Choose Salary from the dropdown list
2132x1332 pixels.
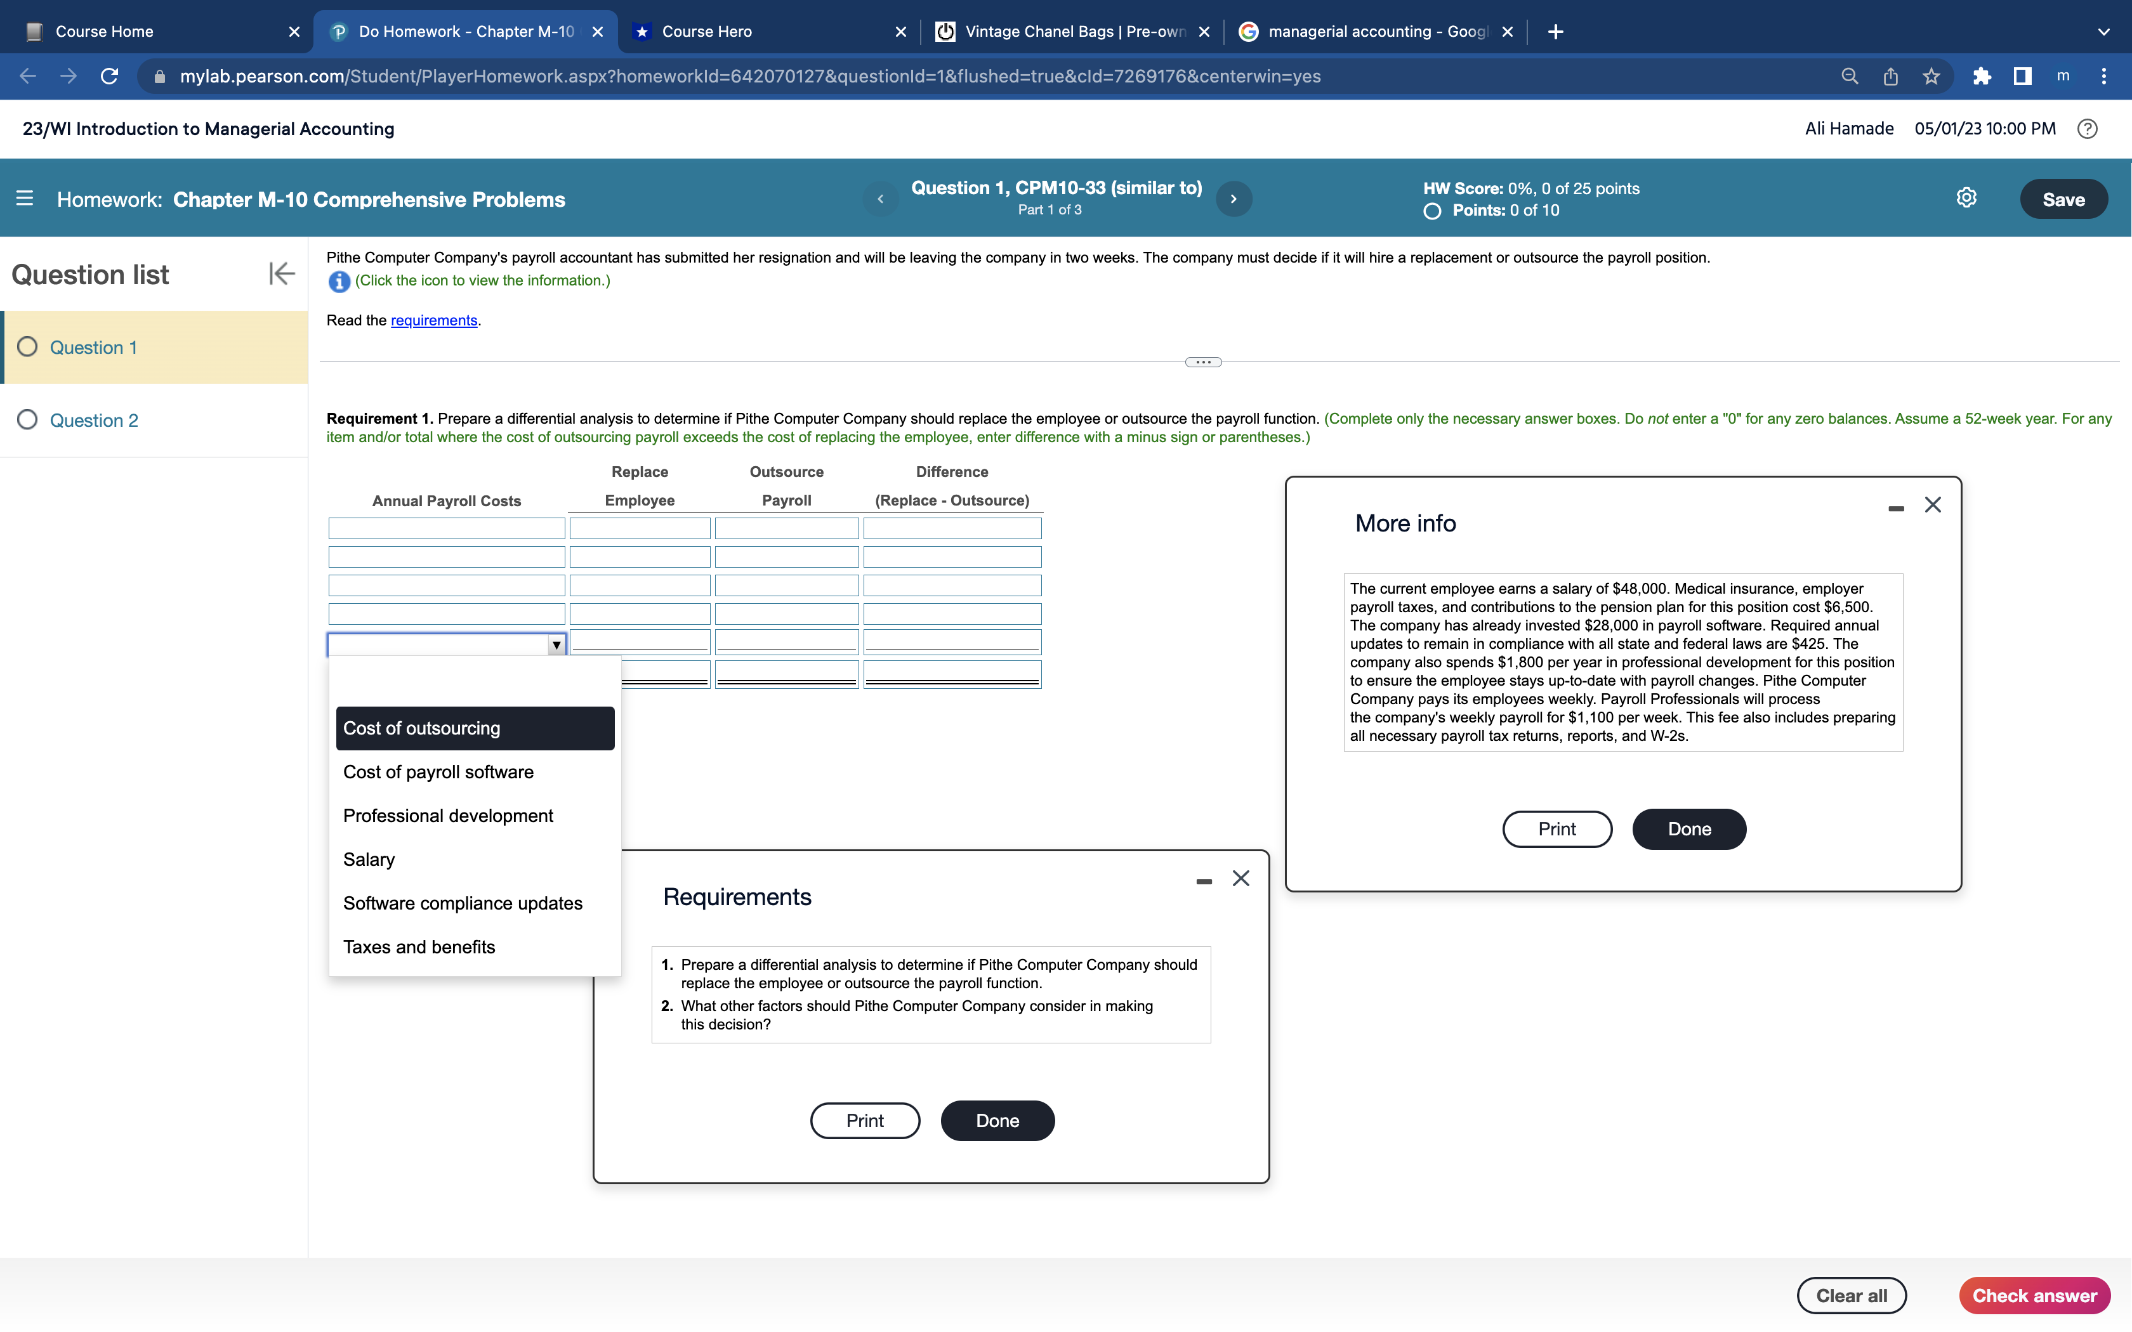(x=369, y=860)
